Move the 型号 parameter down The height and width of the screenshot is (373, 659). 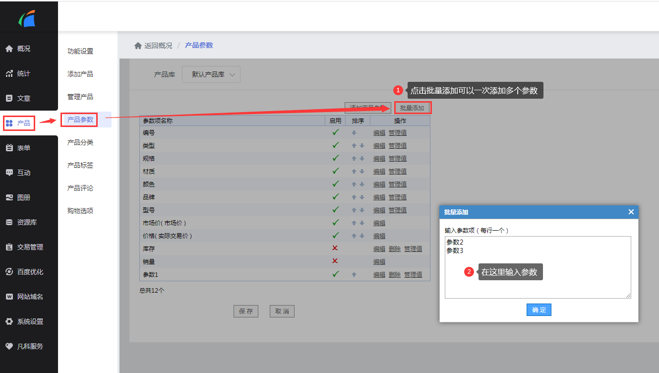[x=362, y=210]
